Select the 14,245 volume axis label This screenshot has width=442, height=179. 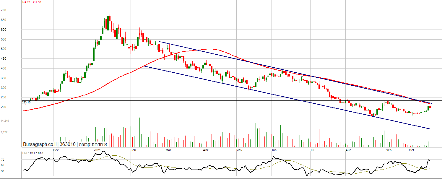5,121
